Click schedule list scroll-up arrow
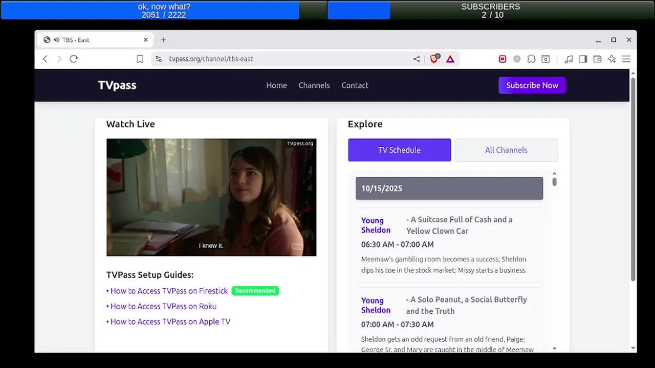The width and height of the screenshot is (655, 368). coord(554,174)
